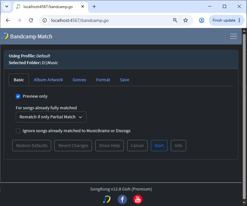Screen dimensions: 247x206
Task: Click the For songs already fully matched label
Action: [x=46, y=108]
